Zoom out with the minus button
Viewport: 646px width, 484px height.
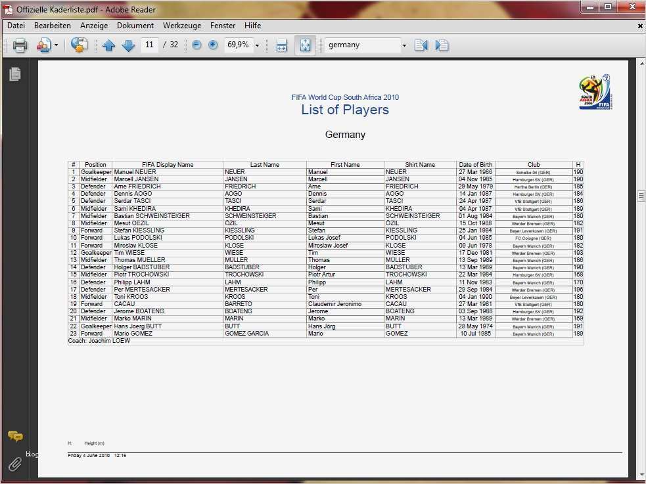pyautogui.click(x=197, y=45)
